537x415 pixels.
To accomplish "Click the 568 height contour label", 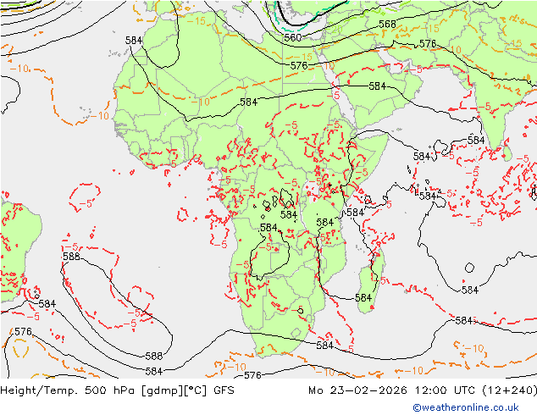I will [x=387, y=25].
